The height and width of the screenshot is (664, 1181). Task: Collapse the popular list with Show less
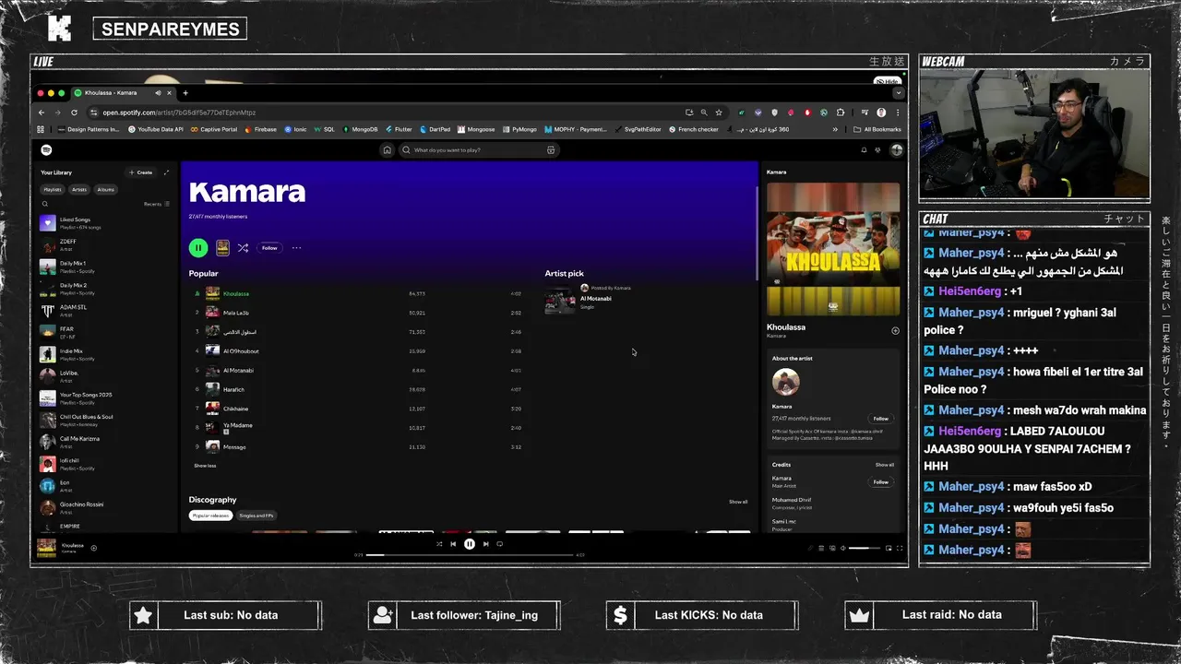[x=205, y=466]
